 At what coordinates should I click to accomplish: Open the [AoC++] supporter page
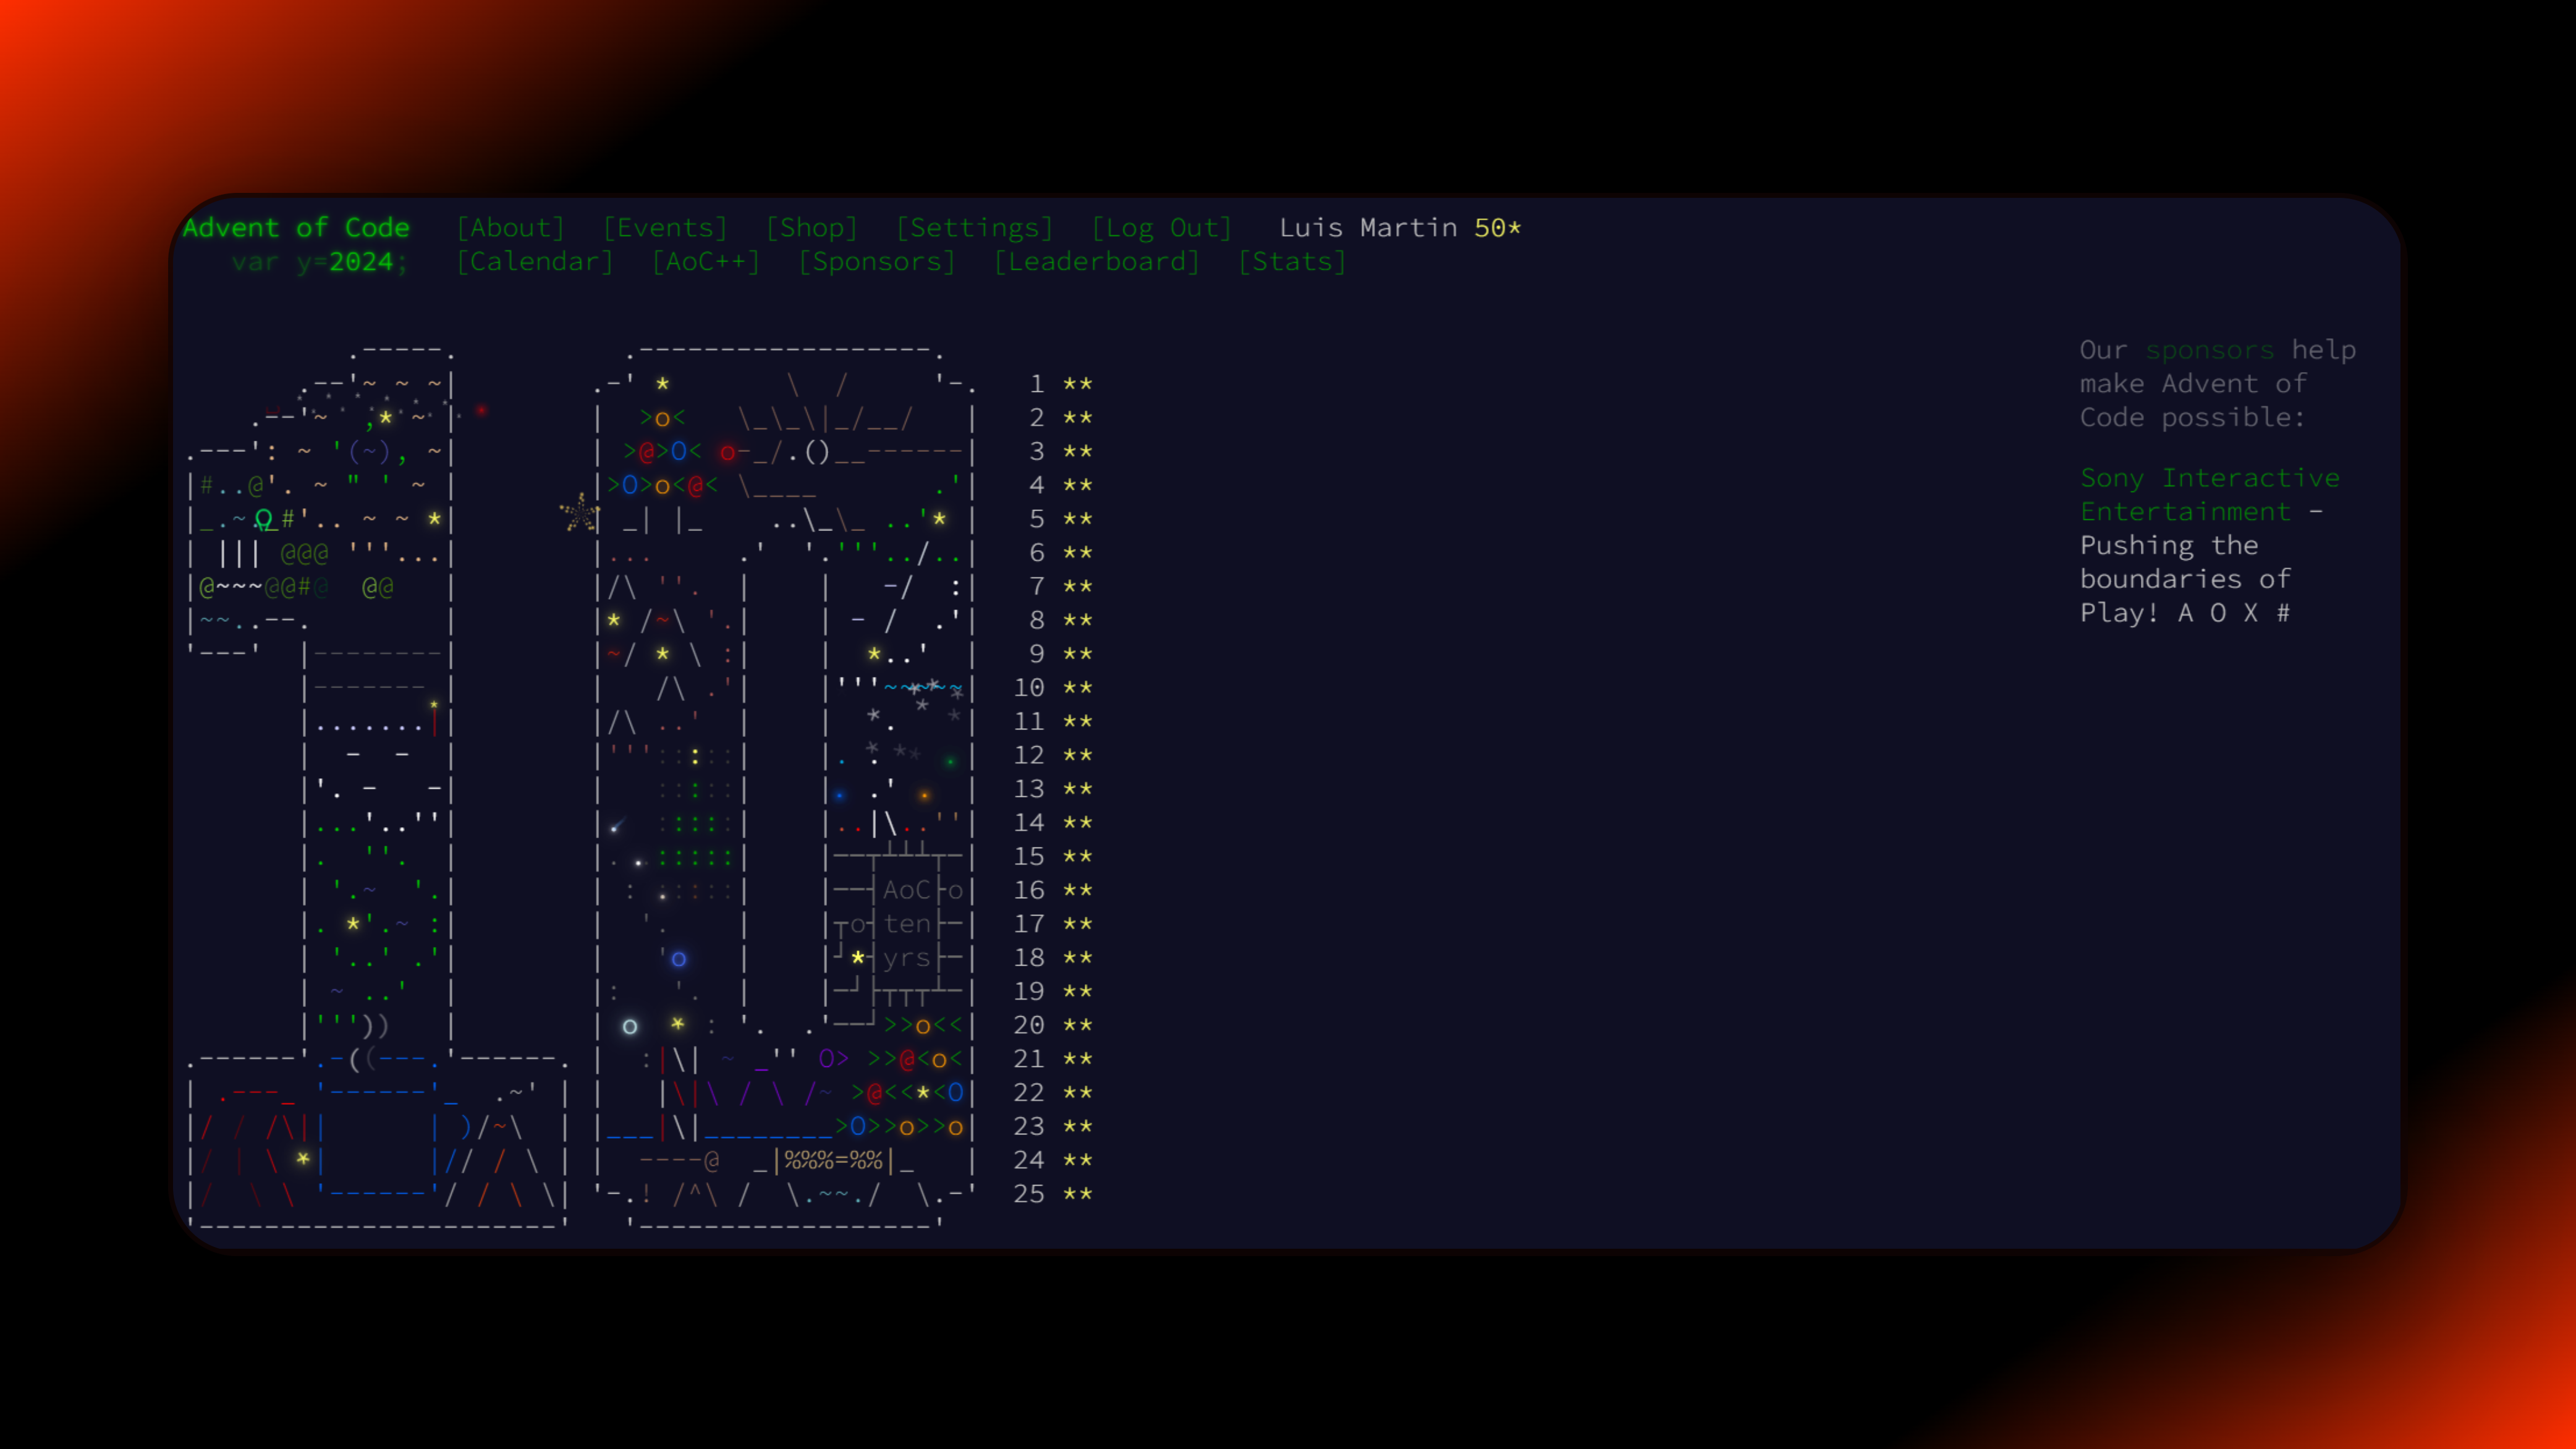[706, 262]
